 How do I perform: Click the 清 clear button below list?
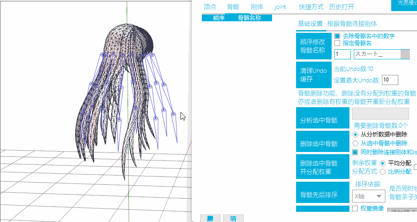(233, 218)
